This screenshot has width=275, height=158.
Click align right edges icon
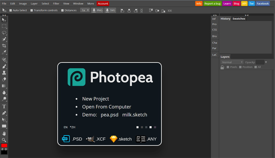pyautogui.click(x=136, y=10)
